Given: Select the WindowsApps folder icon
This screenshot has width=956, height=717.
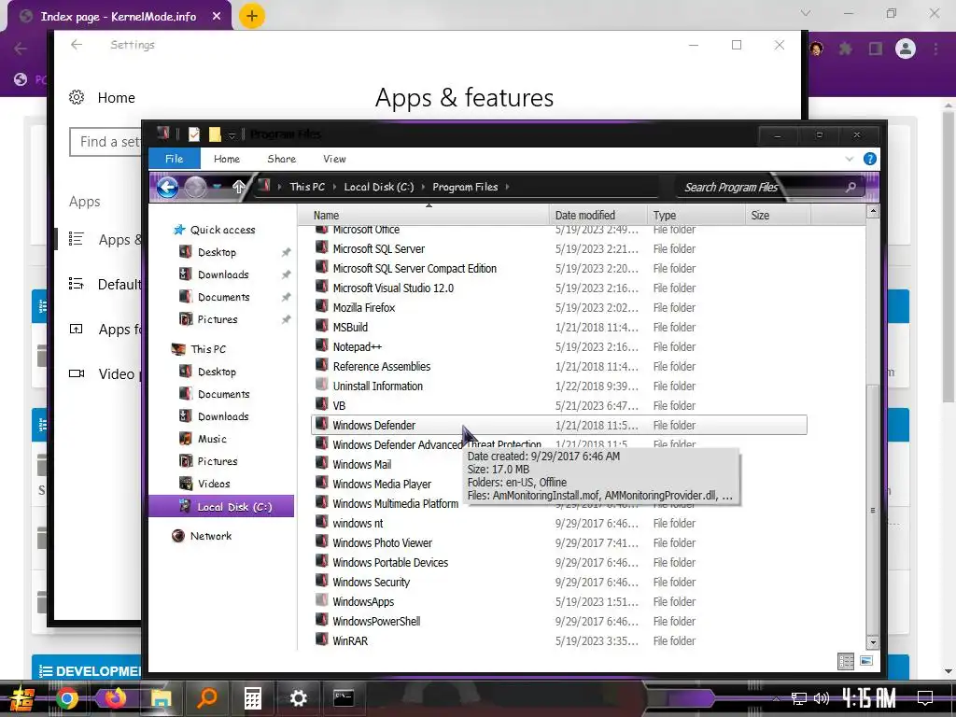Looking at the screenshot, I should [321, 600].
